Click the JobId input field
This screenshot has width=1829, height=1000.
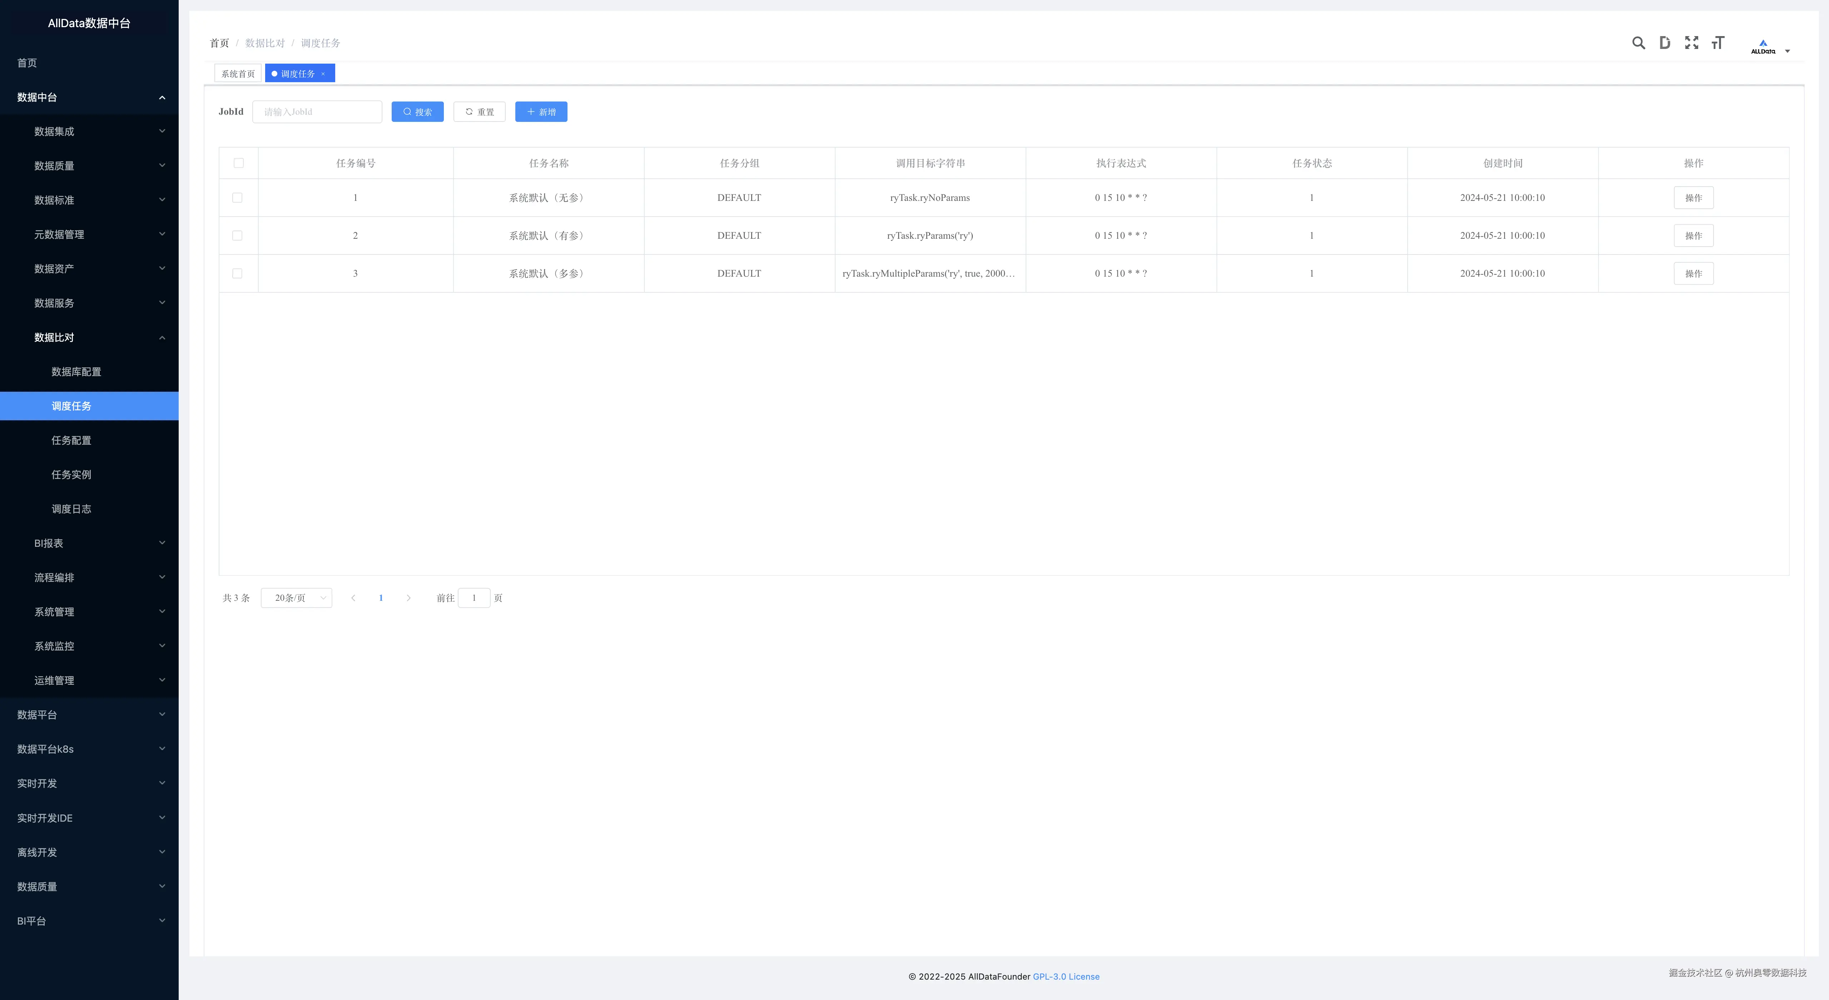317,112
